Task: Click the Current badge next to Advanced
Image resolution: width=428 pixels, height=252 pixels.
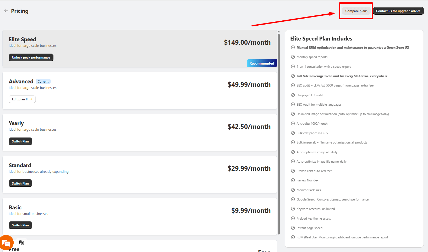Action: tap(43, 81)
